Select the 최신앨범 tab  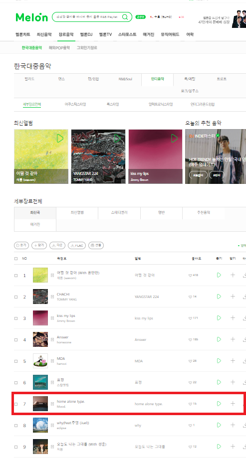click(77, 213)
